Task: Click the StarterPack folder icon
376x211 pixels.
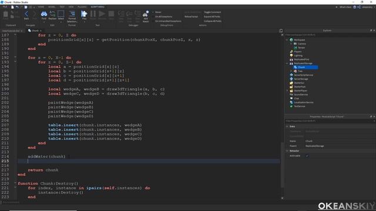Action: [x=291, y=87]
